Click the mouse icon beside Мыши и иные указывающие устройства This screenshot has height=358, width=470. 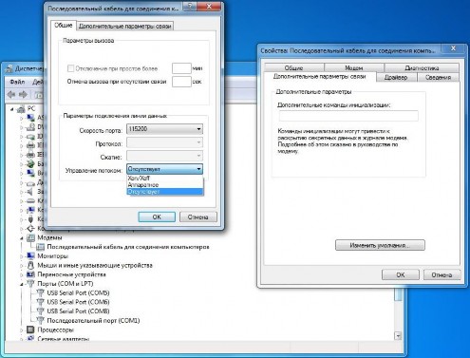point(30,265)
